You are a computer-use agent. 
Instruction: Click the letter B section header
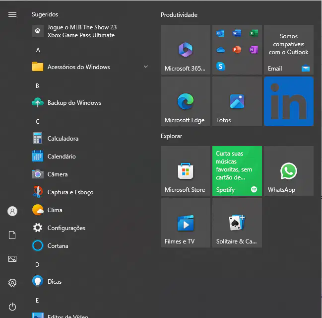37,86
